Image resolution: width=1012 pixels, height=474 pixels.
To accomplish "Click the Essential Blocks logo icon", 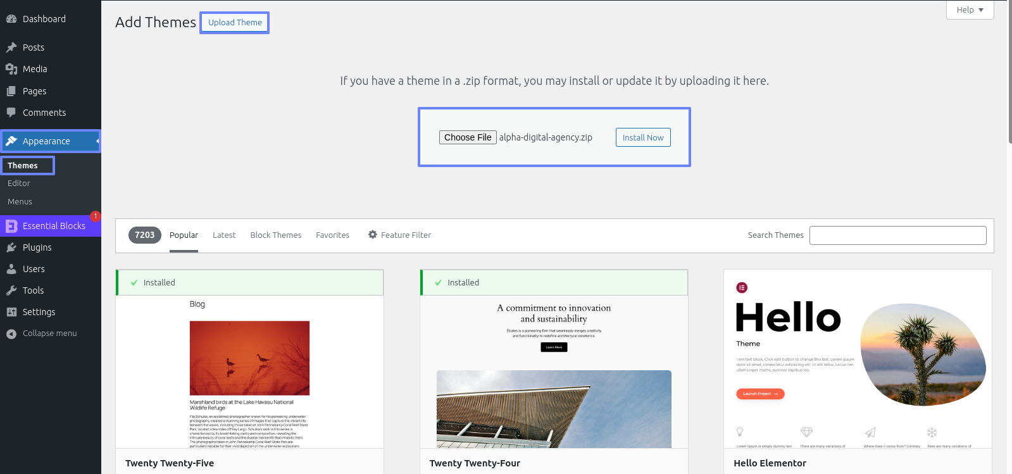I will coord(11,226).
